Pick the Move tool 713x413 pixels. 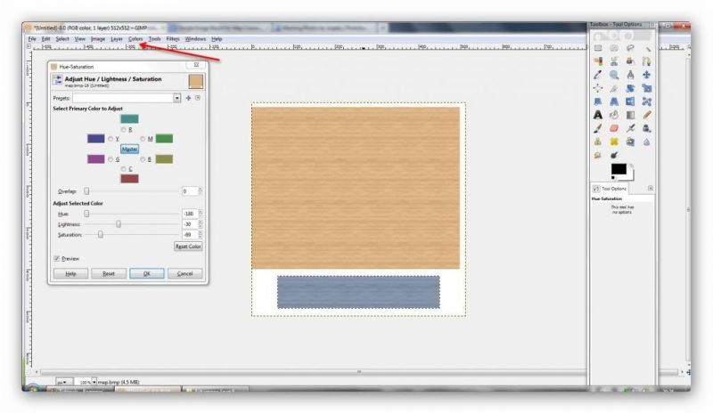[646, 75]
